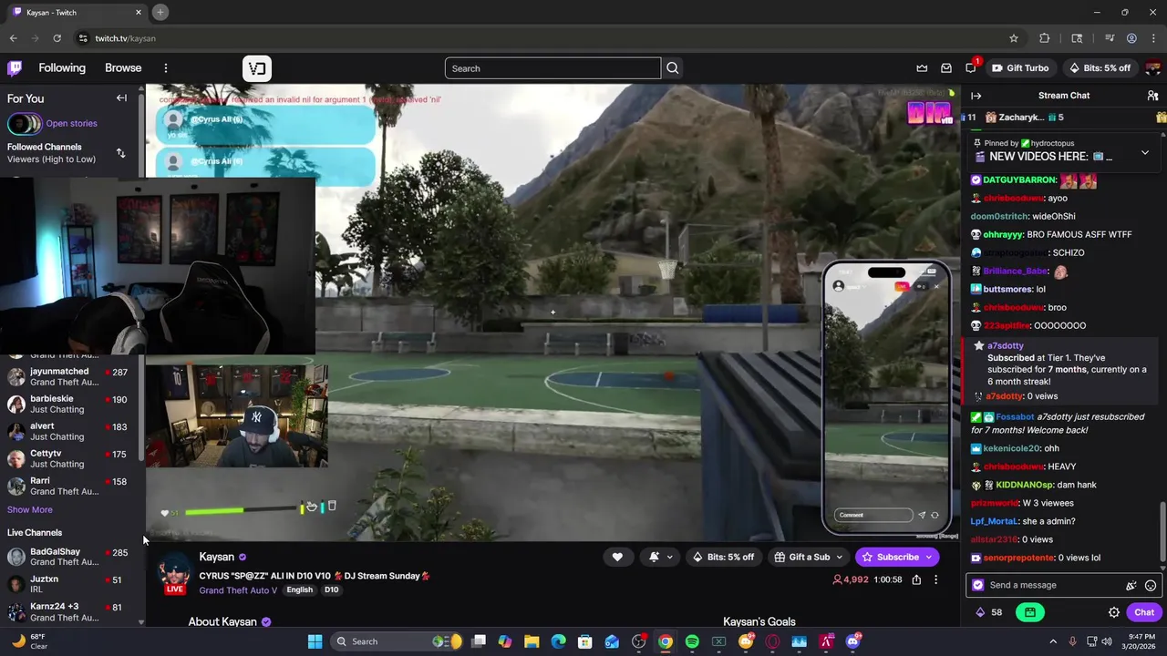The height and width of the screenshot is (656, 1167).
Task: Click the D10 tag
Action: pos(331,590)
